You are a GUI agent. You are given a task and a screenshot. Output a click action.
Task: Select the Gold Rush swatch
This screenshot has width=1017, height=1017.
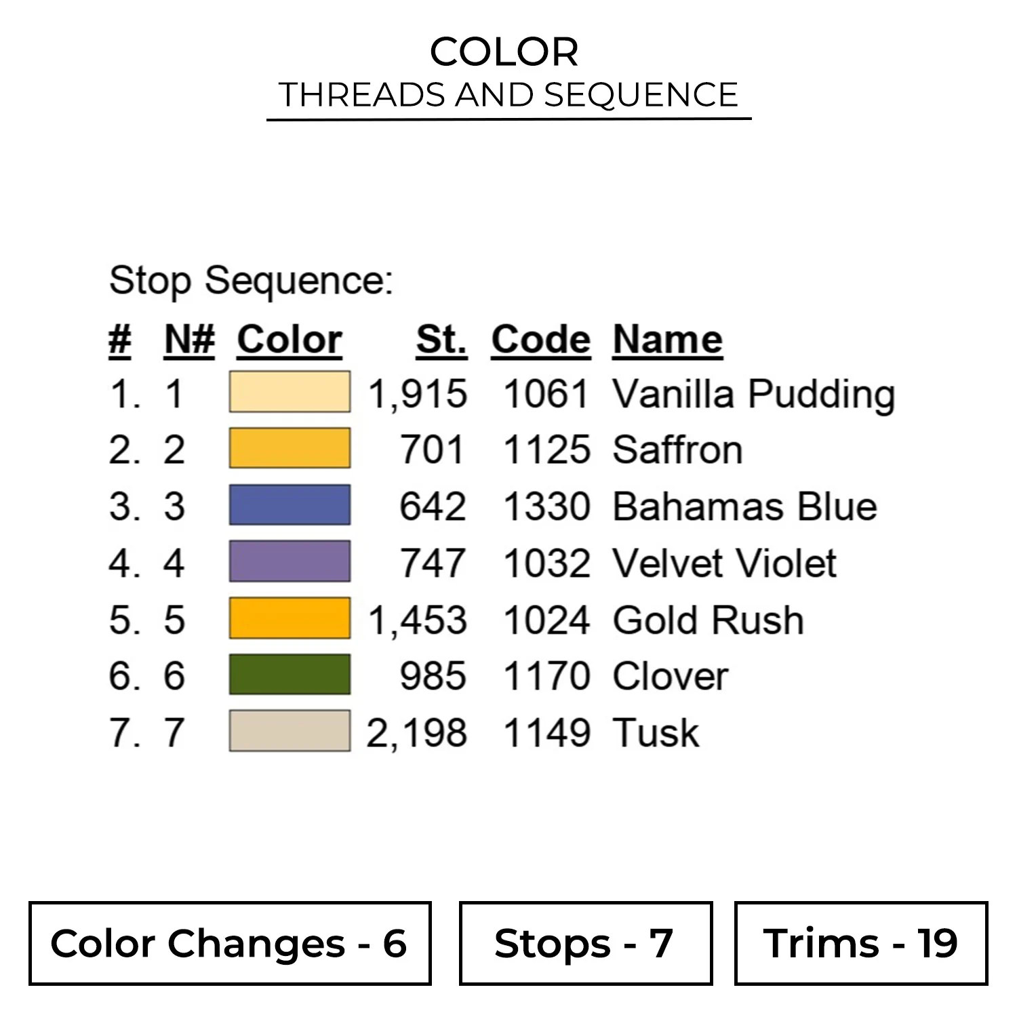[x=290, y=618]
